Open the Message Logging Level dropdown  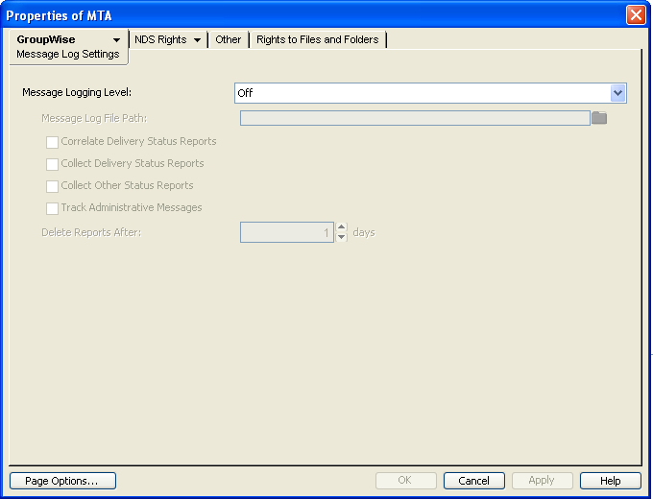pyautogui.click(x=617, y=93)
